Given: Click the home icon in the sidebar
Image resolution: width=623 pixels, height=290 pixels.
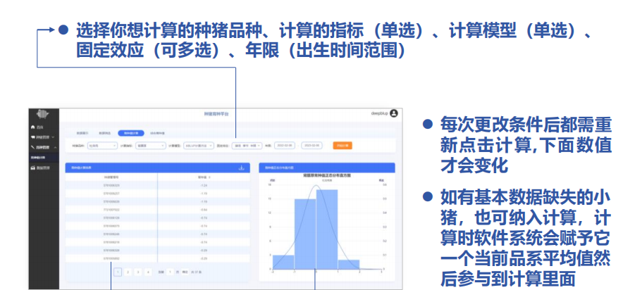Looking at the screenshot, I should tap(32, 127).
